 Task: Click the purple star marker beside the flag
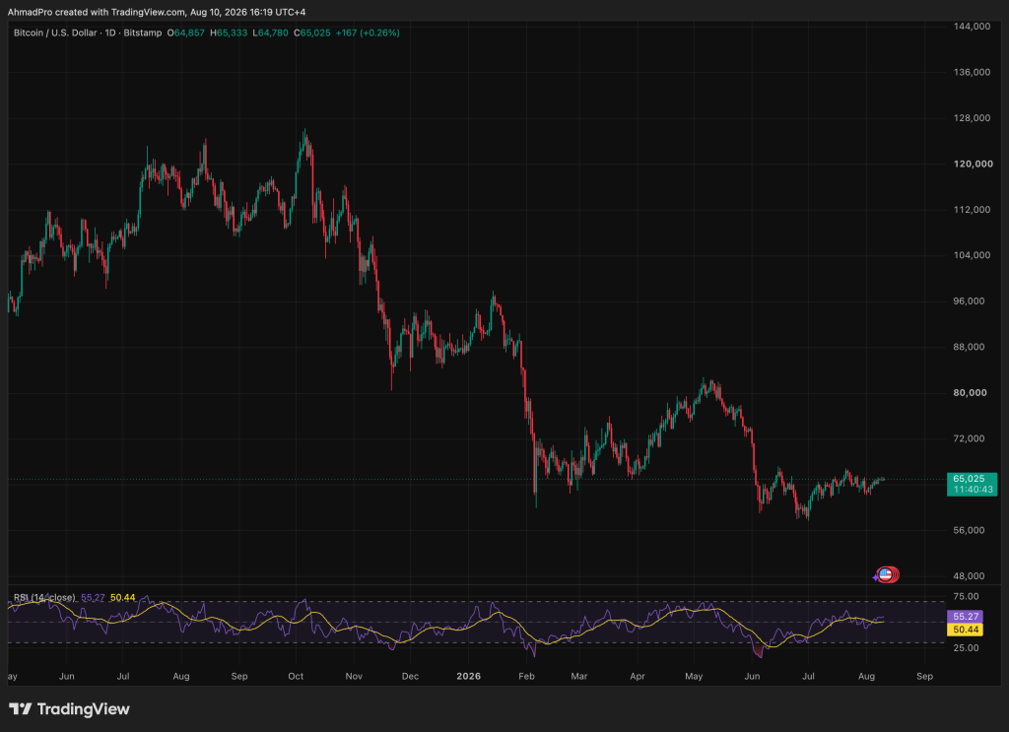pos(875,577)
